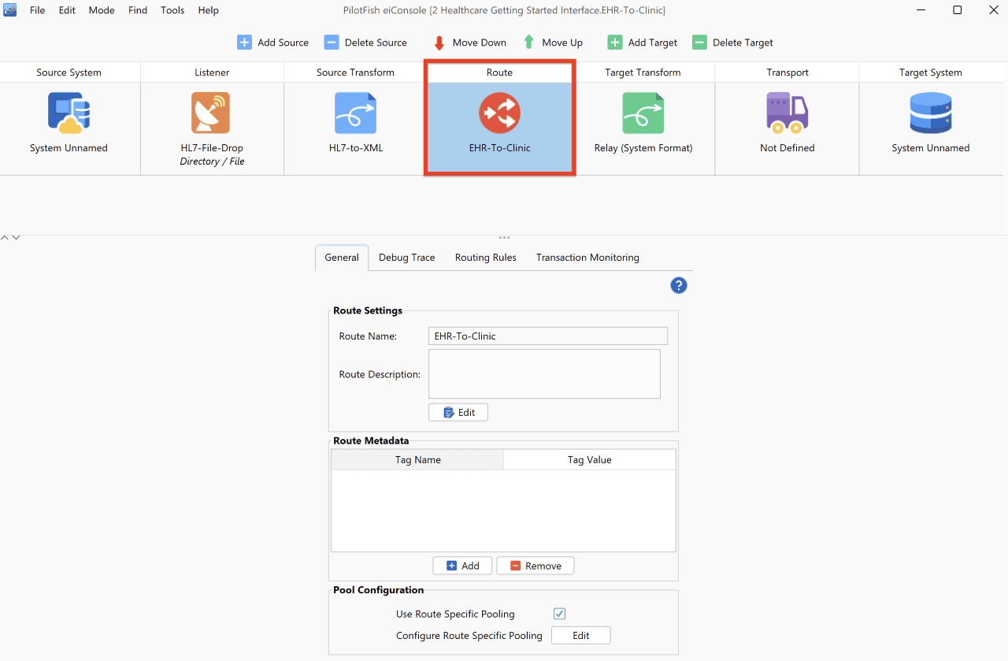Switch to the Transaction Monitoring tab
This screenshot has width=1008, height=661.
587,258
